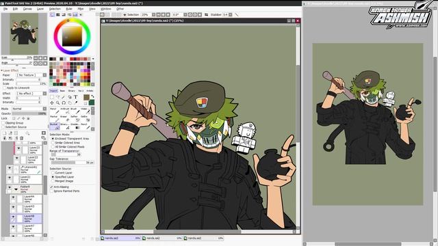Open the Layer menu
Screen dimensions: 438x246
40,9
